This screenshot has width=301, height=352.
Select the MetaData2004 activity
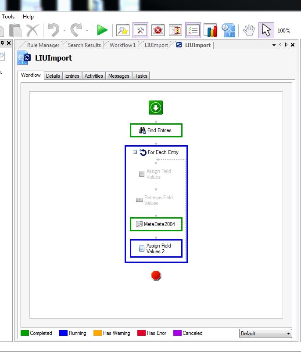[156, 224]
